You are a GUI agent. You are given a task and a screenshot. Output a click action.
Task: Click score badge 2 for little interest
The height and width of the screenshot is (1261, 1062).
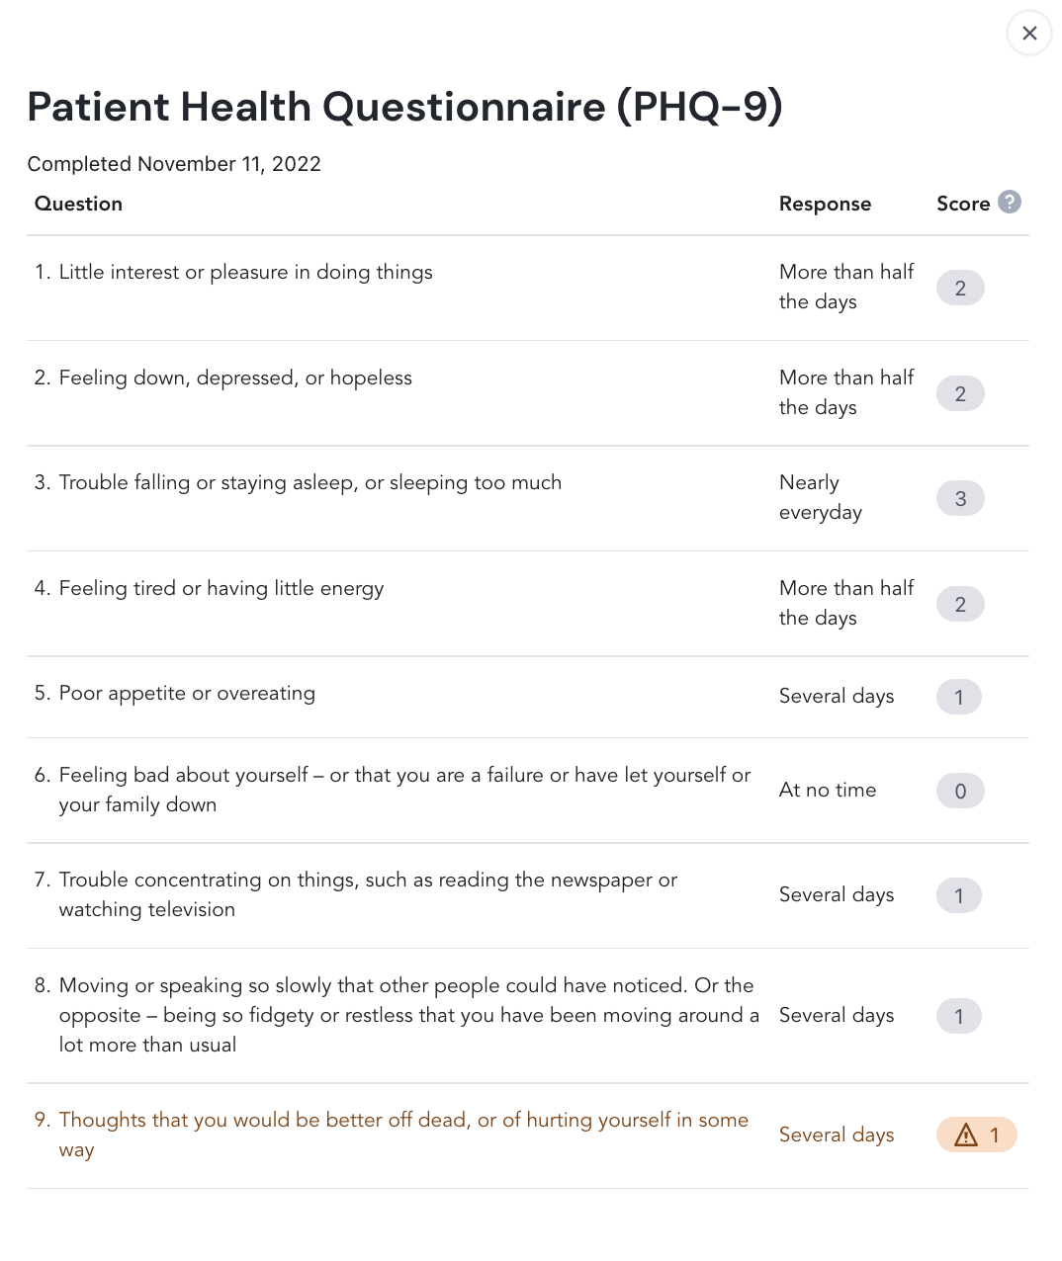pos(959,289)
